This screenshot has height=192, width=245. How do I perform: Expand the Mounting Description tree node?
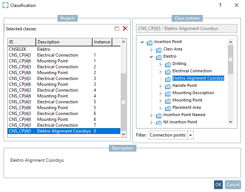(160, 93)
